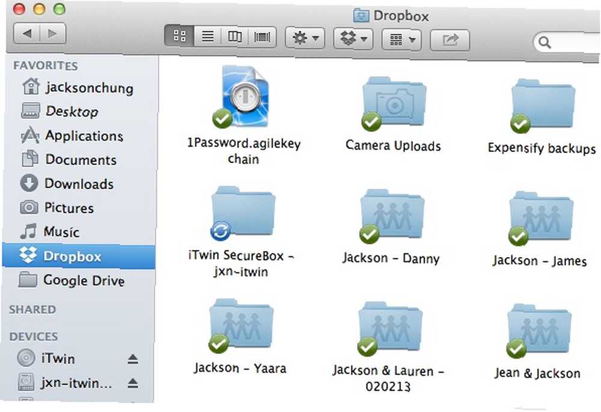Click the yellow minimize window button

[x=39, y=8]
